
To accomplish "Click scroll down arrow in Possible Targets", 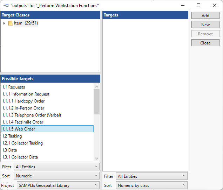I will point(97,159).
